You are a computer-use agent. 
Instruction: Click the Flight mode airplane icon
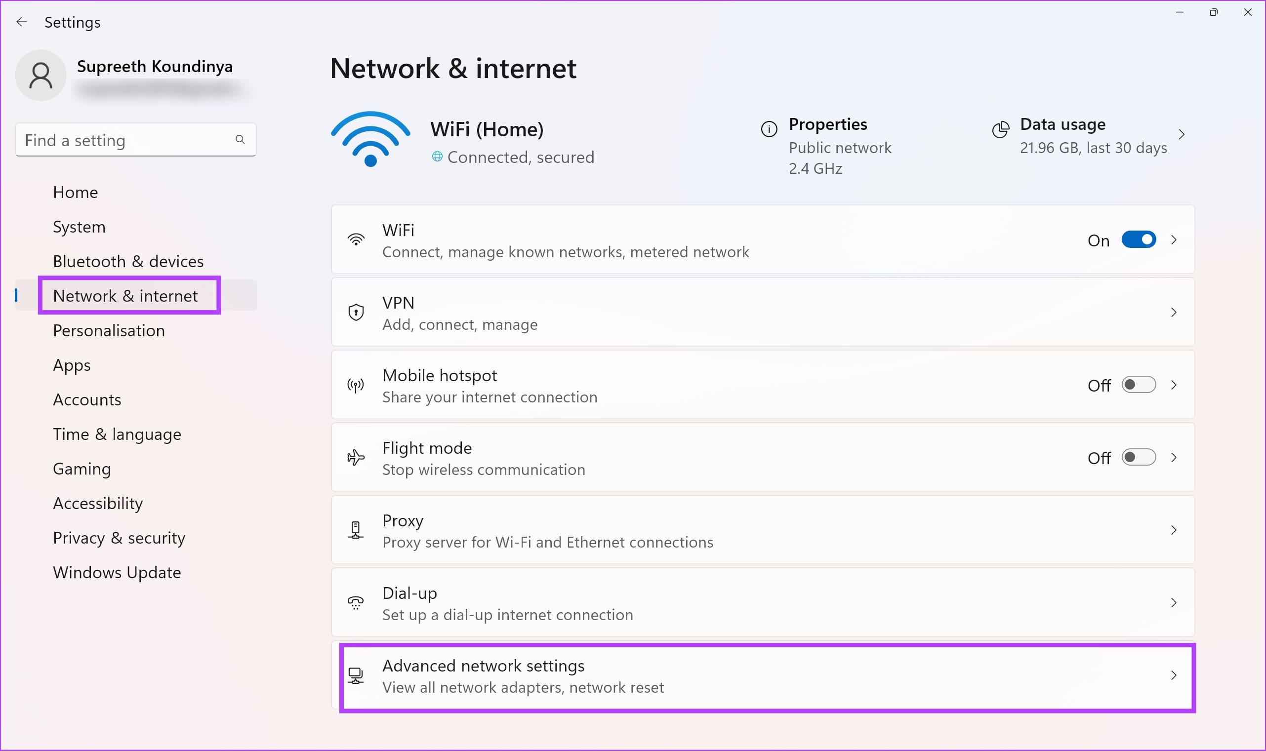point(356,458)
